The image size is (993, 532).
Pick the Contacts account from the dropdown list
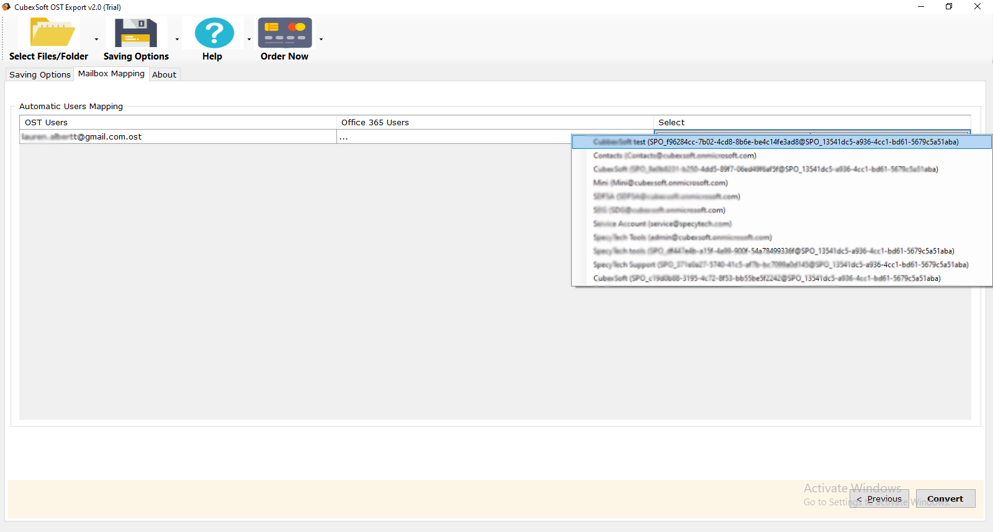point(674,156)
